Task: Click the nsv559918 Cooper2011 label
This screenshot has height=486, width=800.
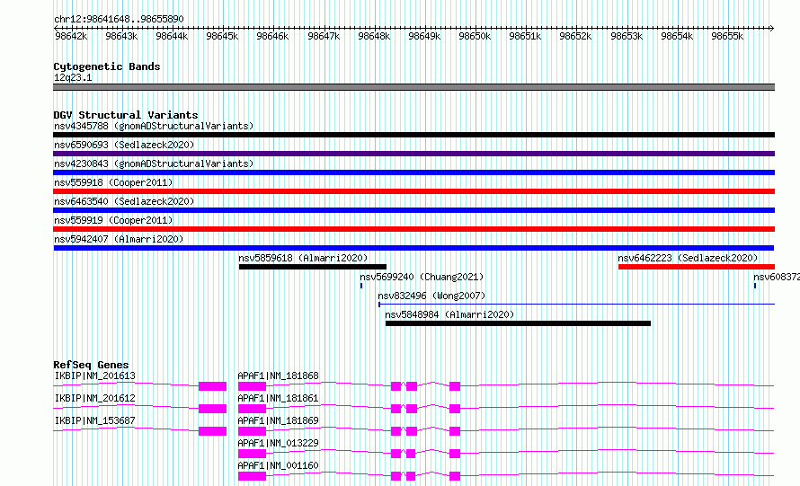Action: tap(113, 182)
